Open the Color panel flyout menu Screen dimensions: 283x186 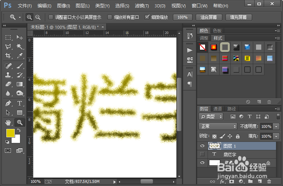pyautogui.click(x=277, y=30)
